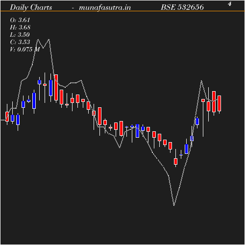The width and height of the screenshot is (245, 245).
Task: Click the 'Daily Charts' title text
Action: (31, 7)
